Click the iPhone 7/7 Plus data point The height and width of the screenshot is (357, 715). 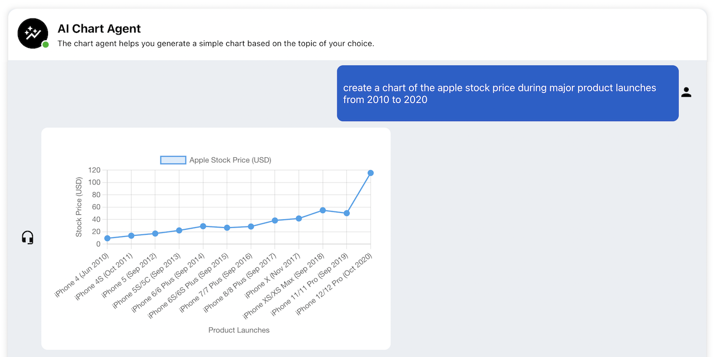[251, 226]
